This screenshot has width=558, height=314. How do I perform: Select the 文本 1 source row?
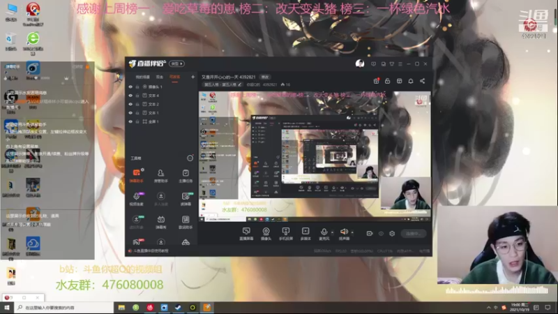tap(161, 113)
